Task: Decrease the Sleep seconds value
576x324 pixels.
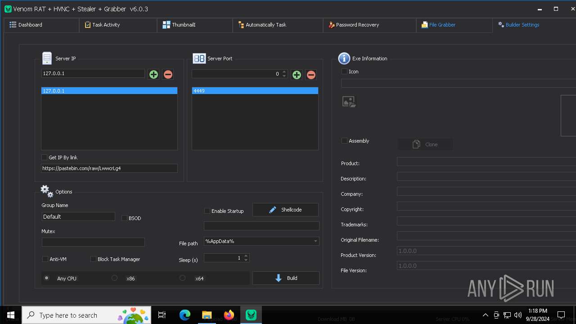Action: pos(246,260)
